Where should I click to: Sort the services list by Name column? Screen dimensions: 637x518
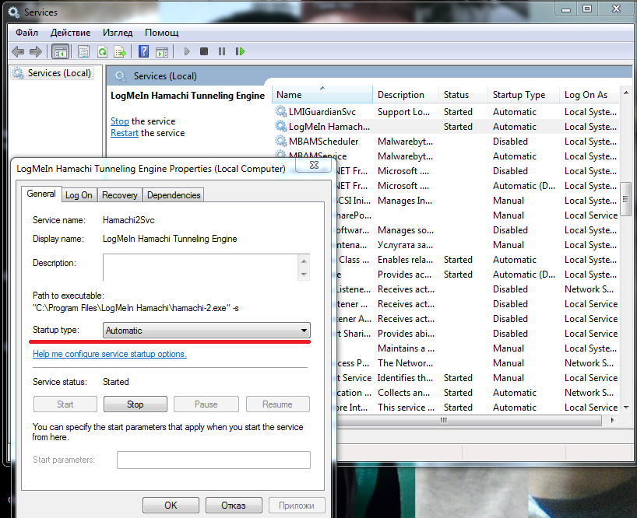322,95
